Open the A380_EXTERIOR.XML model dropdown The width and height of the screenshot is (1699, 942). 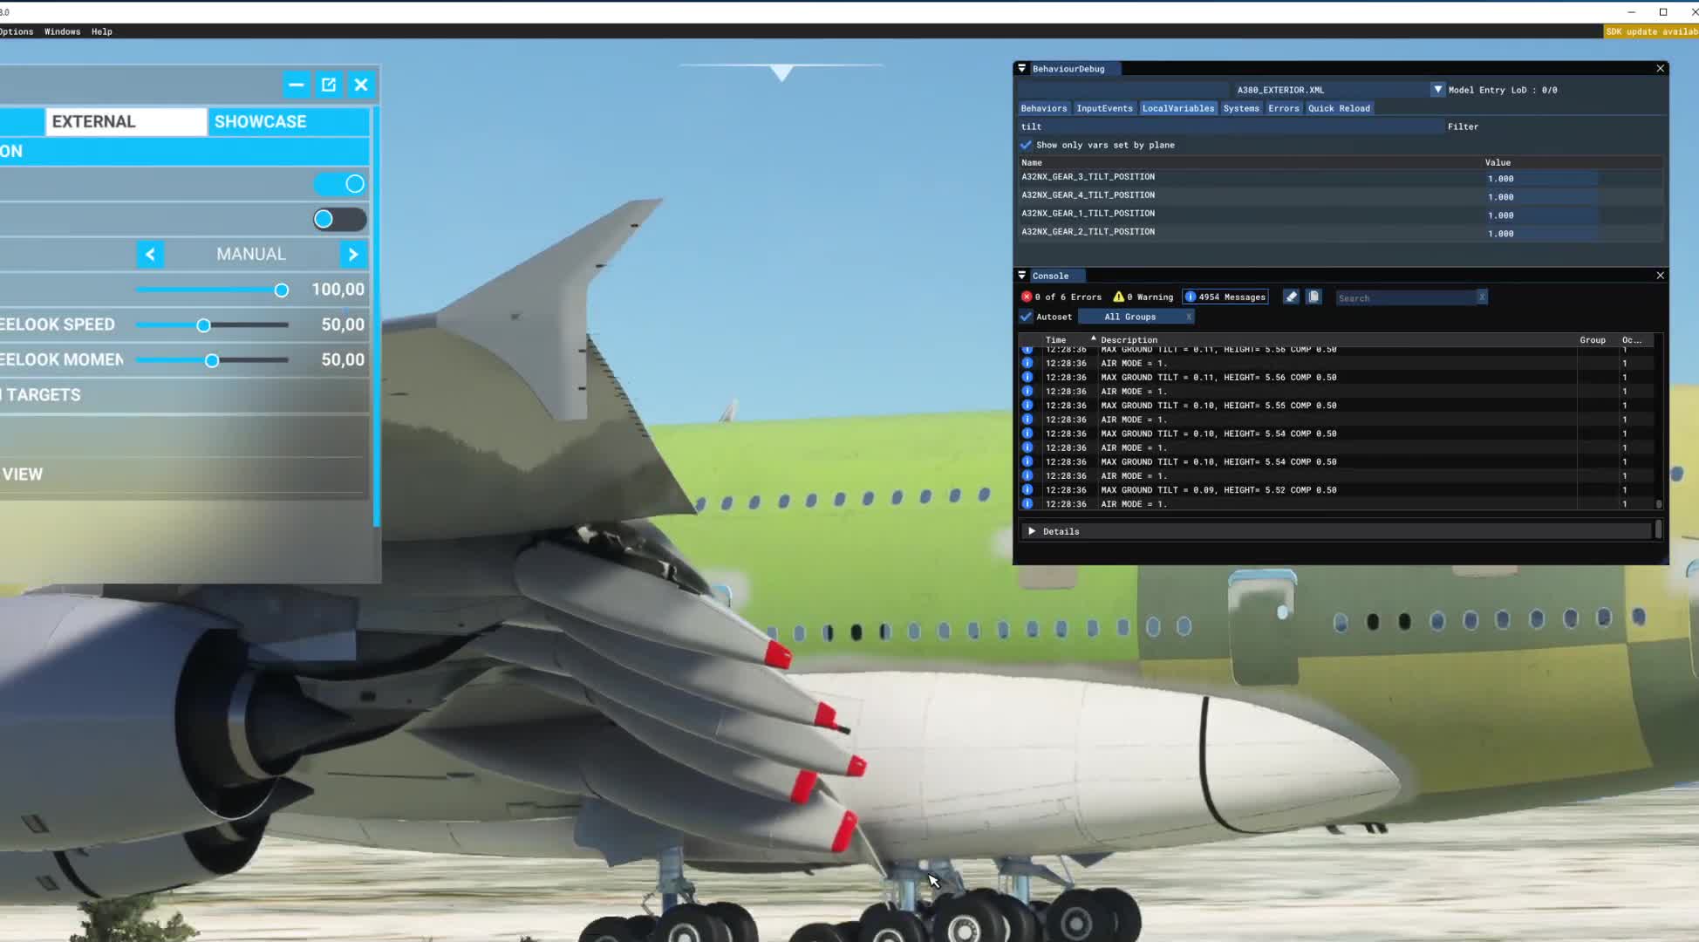tap(1437, 89)
